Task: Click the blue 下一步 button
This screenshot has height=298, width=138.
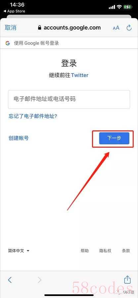Action: pyautogui.click(x=114, y=138)
